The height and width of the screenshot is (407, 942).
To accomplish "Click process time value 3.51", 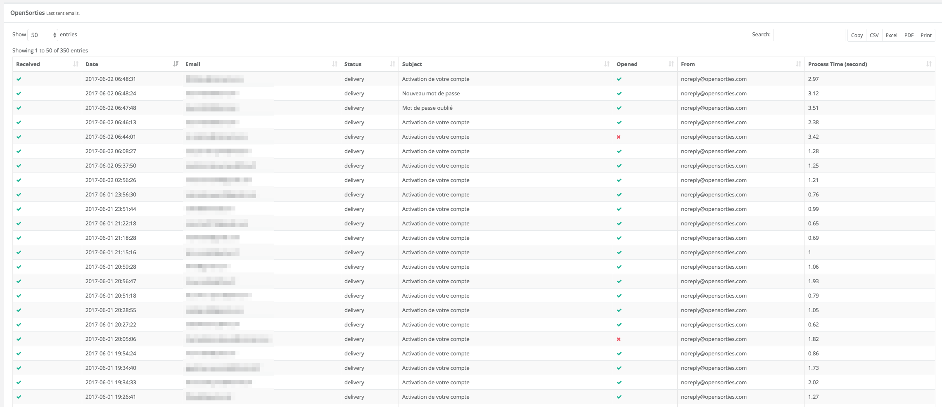I will [813, 108].
